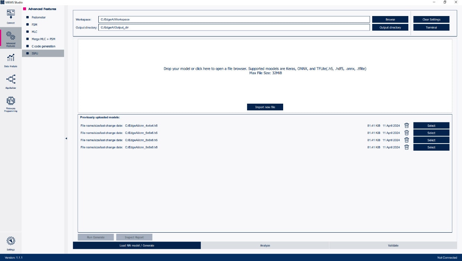Switch to the Validate tab
Image resolution: width=462 pixels, height=261 pixels.
393,245
